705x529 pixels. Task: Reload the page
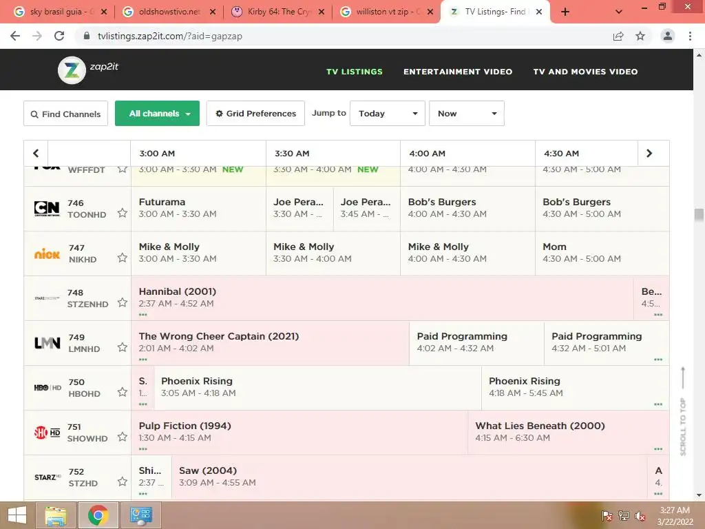59,36
